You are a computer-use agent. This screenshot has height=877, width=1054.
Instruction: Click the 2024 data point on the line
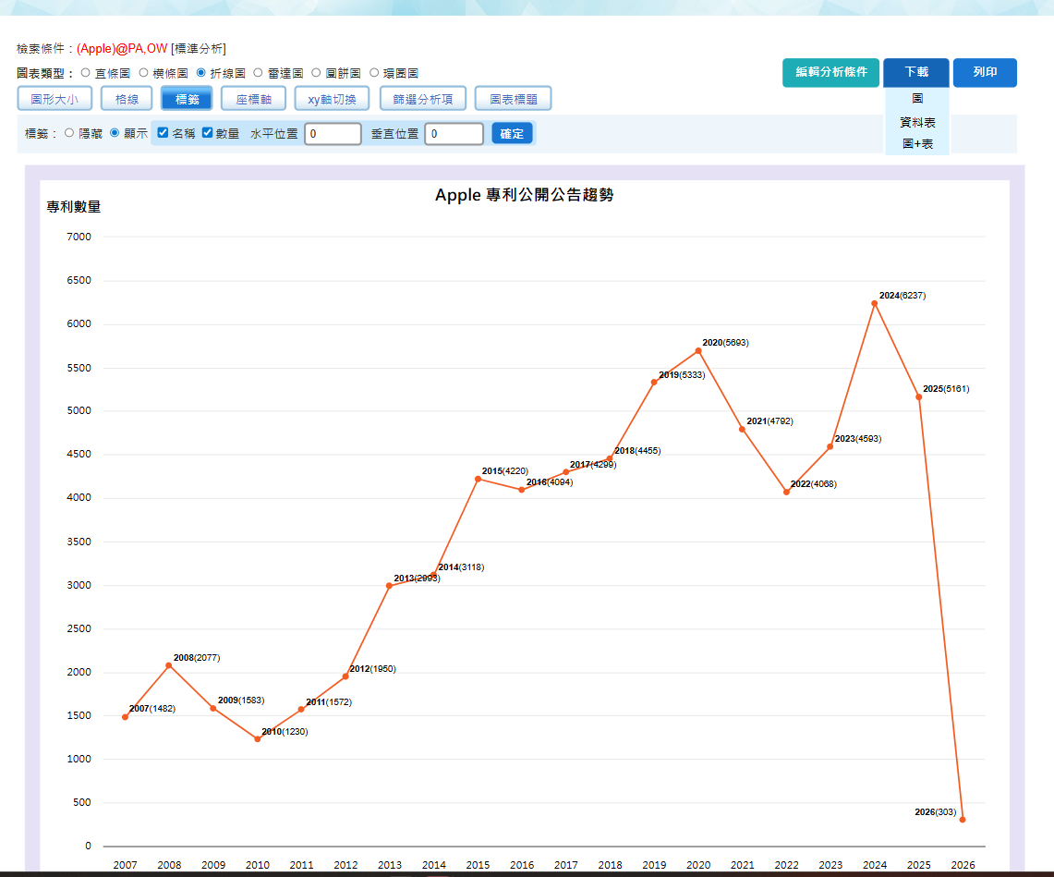875,303
